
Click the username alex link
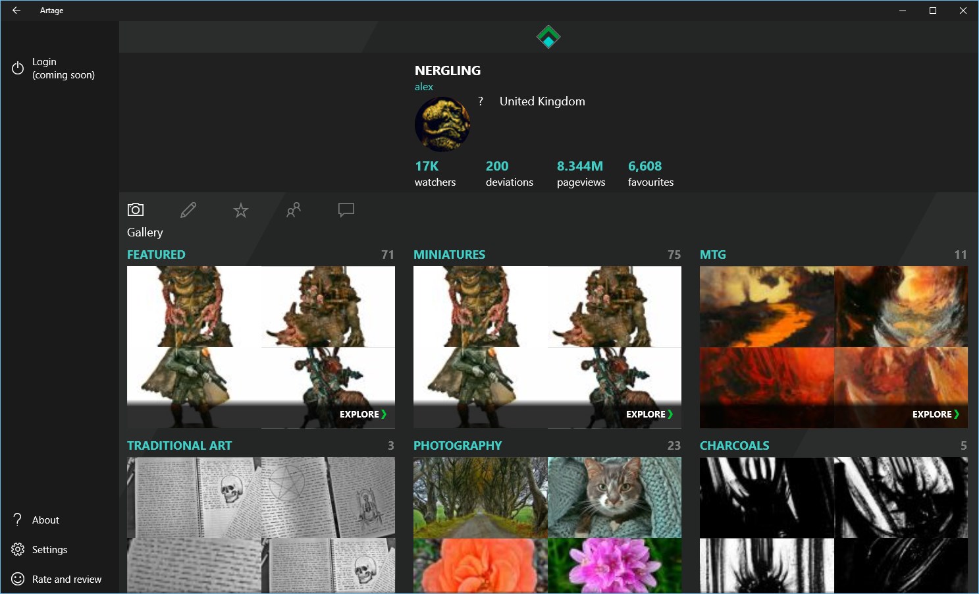[423, 86]
